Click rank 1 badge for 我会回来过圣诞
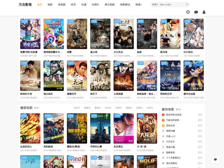 163,115
